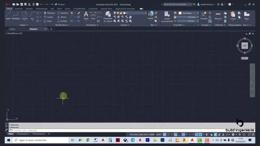260x146 pixels.
Task: Expand the Dessin panel
Action: coord(24,25)
